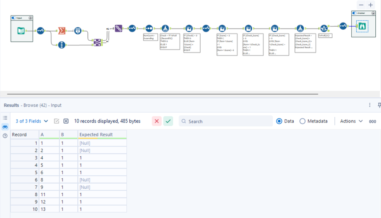381x218 pixels.
Task: Open the Actions dropdown menu
Action: (351, 121)
